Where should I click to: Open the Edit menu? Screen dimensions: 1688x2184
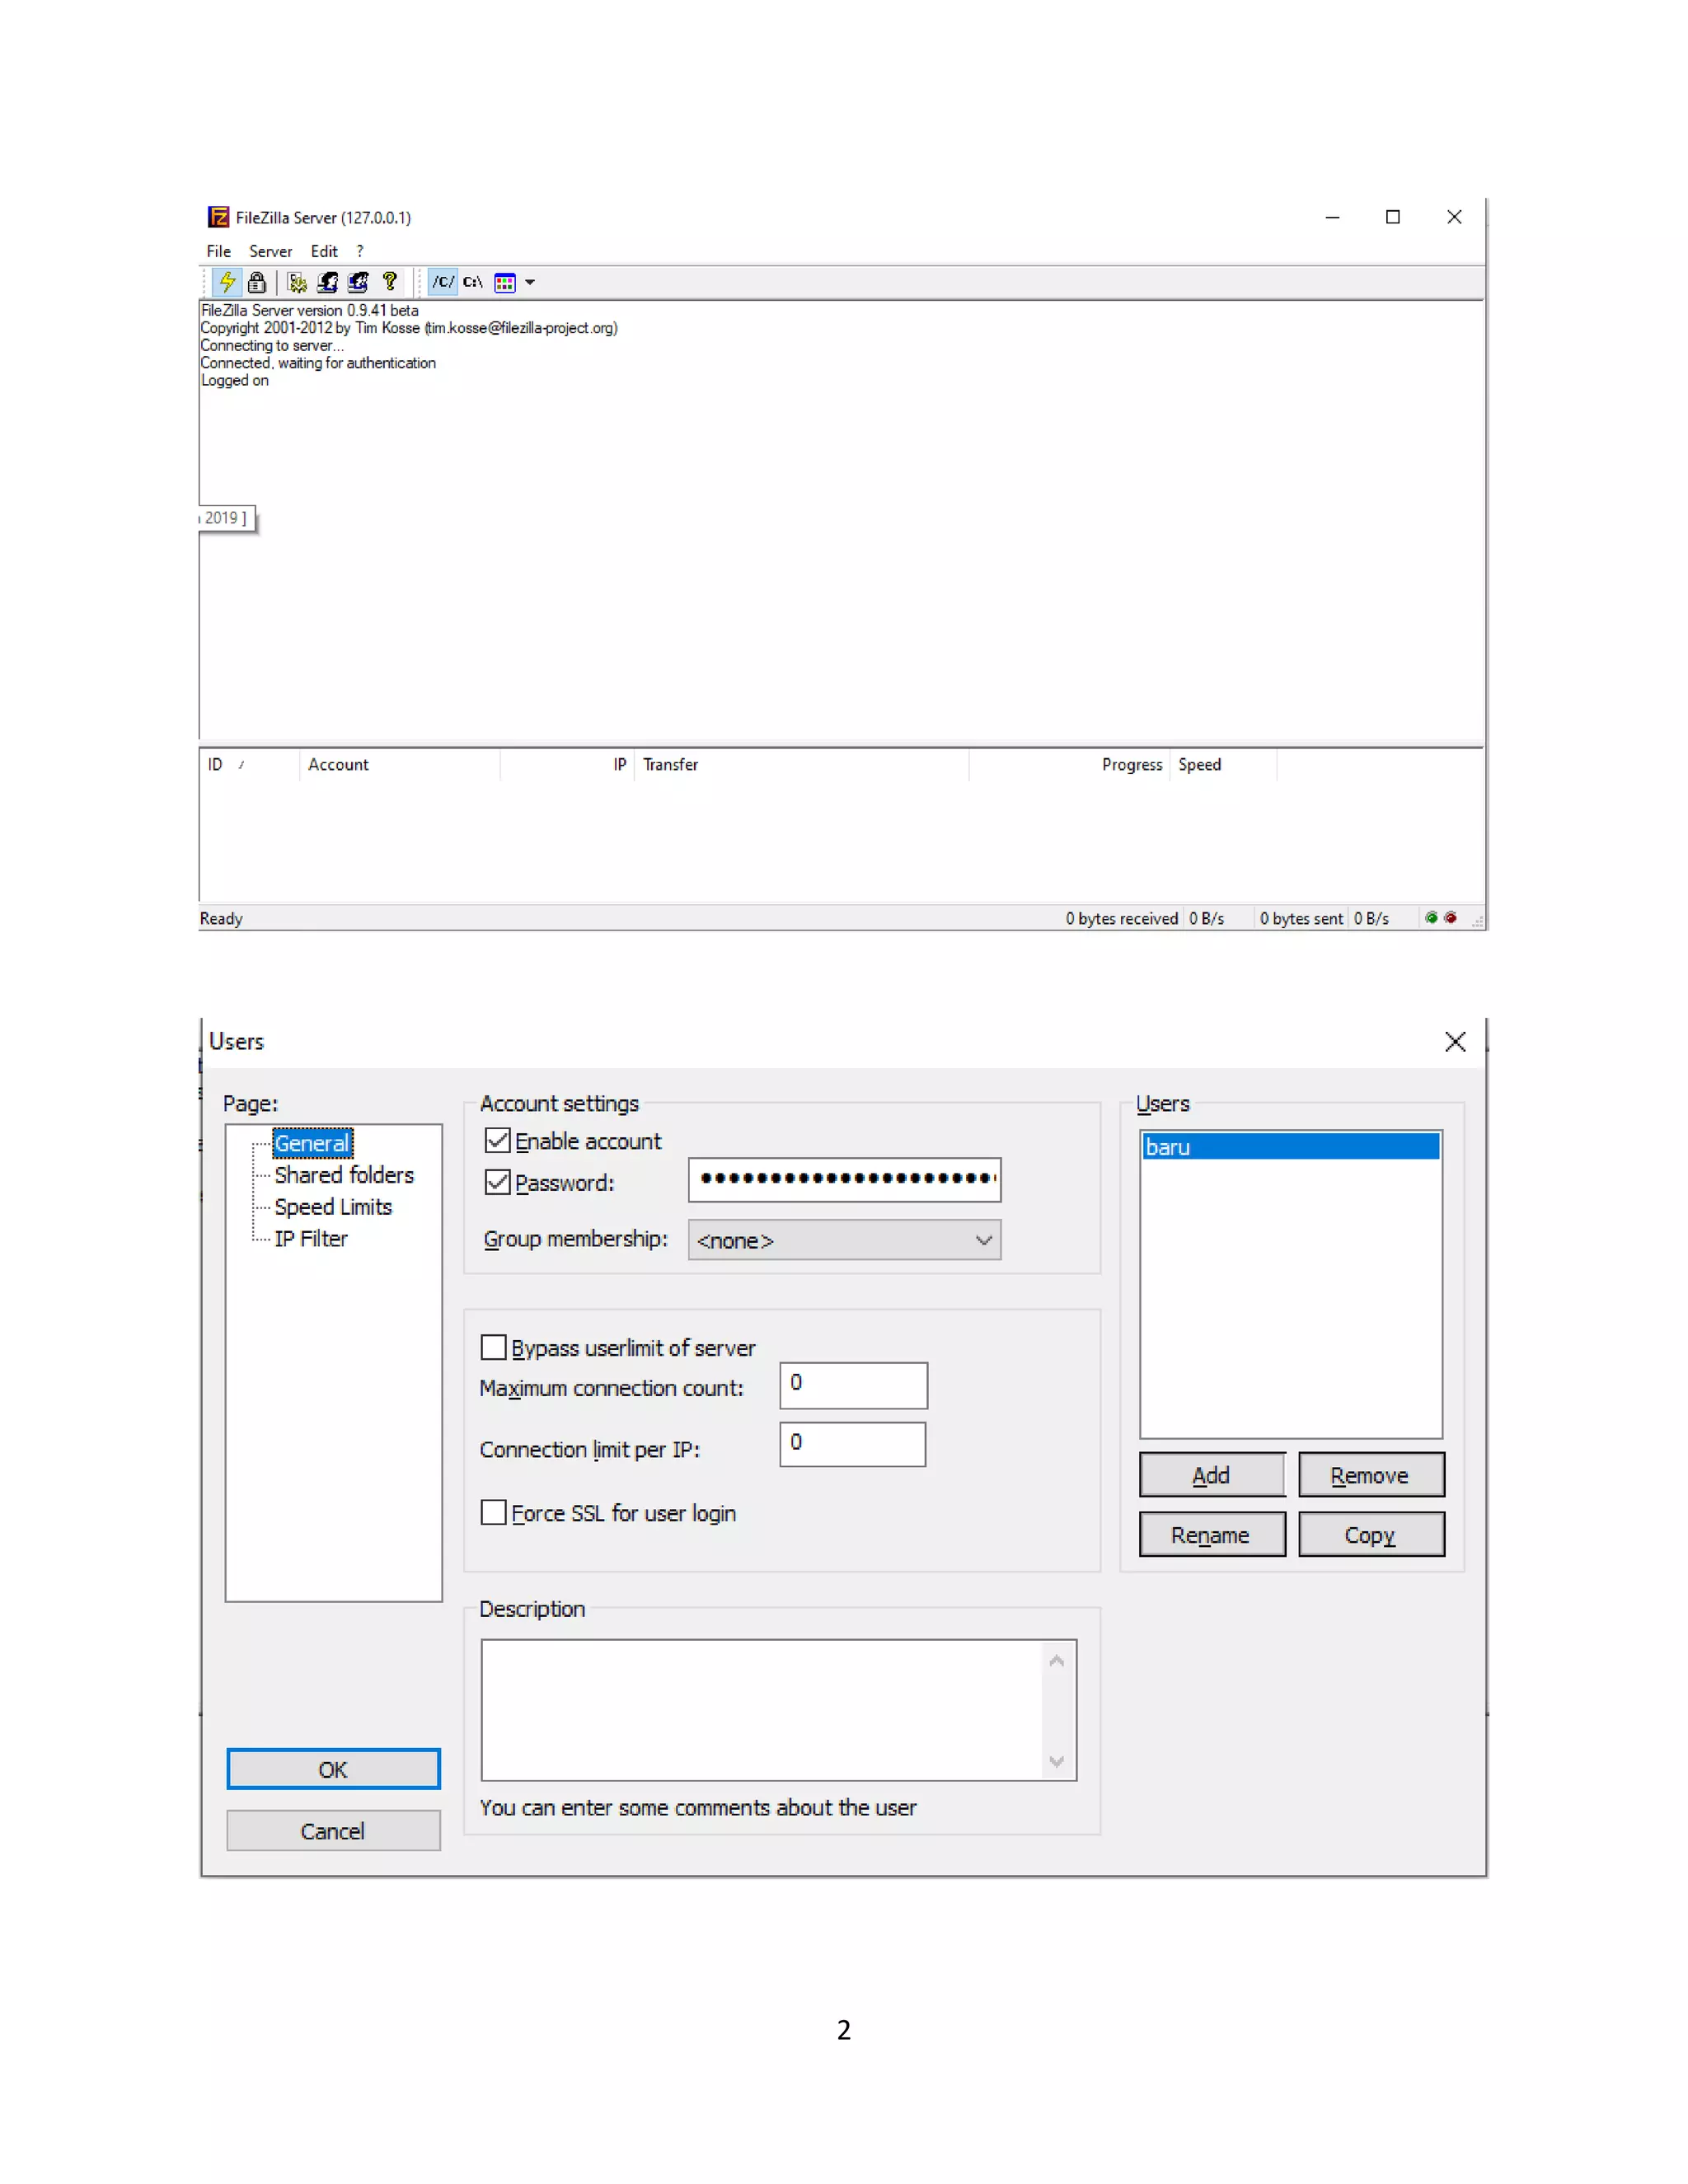323,251
